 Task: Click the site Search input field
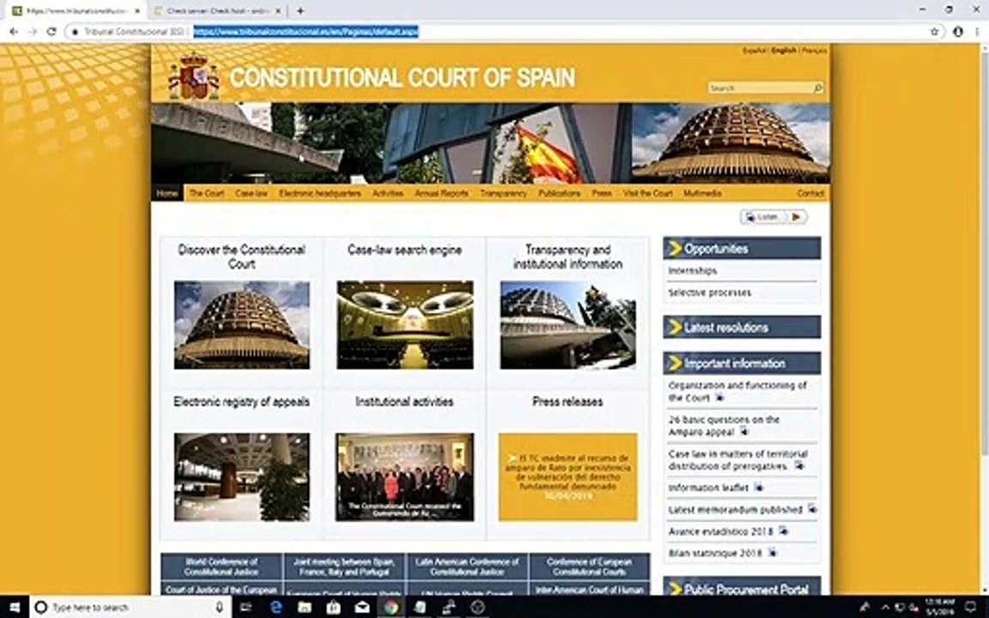760,88
